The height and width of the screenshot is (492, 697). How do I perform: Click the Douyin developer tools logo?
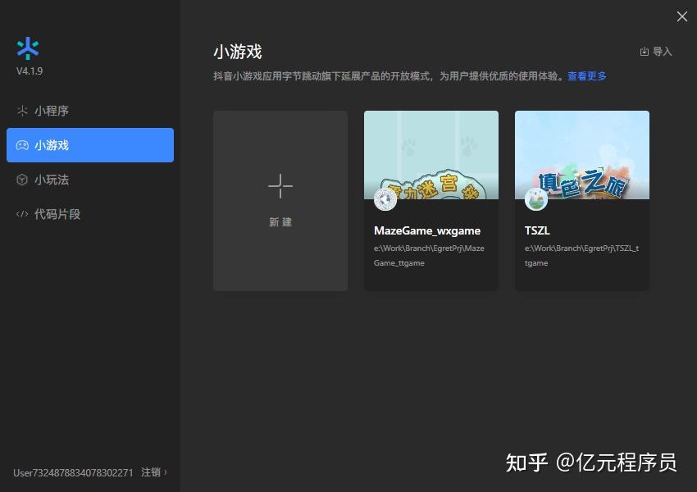click(28, 48)
